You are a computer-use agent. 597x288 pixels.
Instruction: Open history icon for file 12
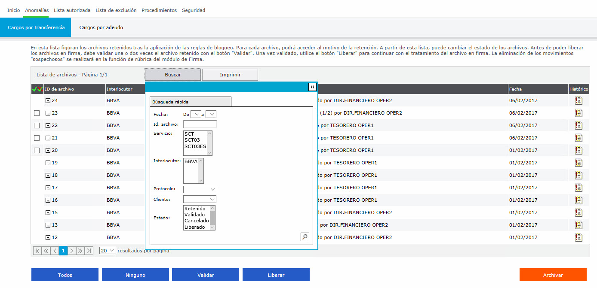579,237
